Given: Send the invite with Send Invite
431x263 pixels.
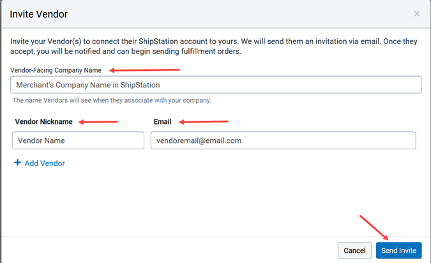Looking at the screenshot, I should (x=398, y=251).
